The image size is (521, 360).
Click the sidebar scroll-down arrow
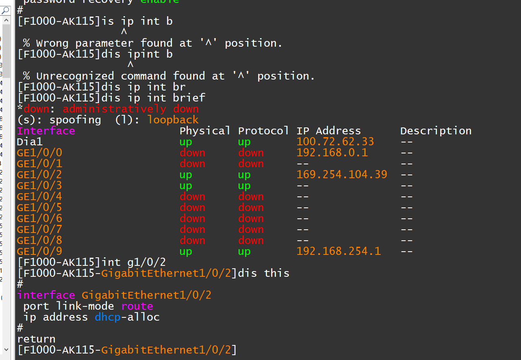[6, 349]
